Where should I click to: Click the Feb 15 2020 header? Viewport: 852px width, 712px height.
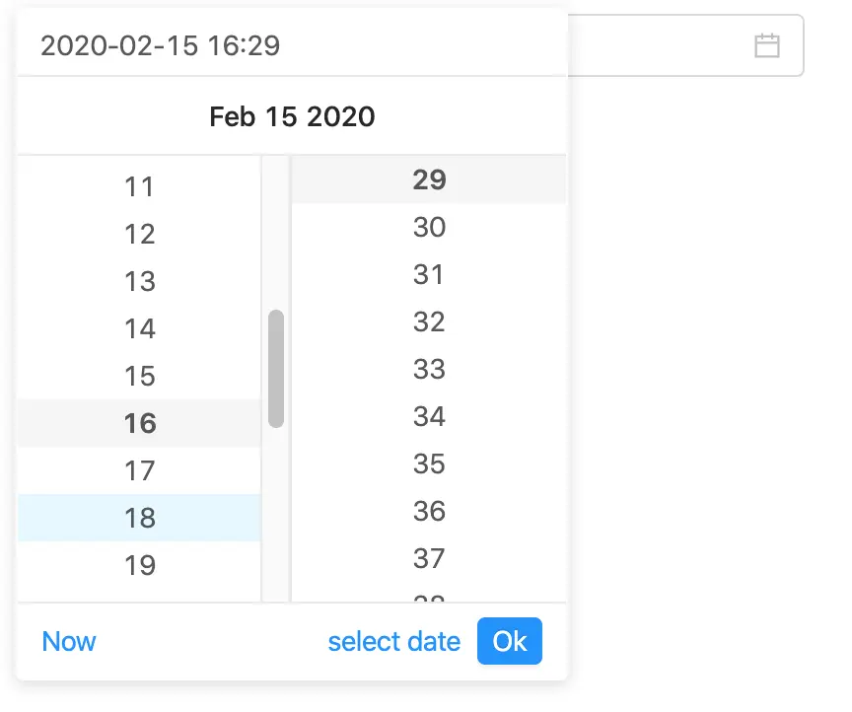coord(292,116)
